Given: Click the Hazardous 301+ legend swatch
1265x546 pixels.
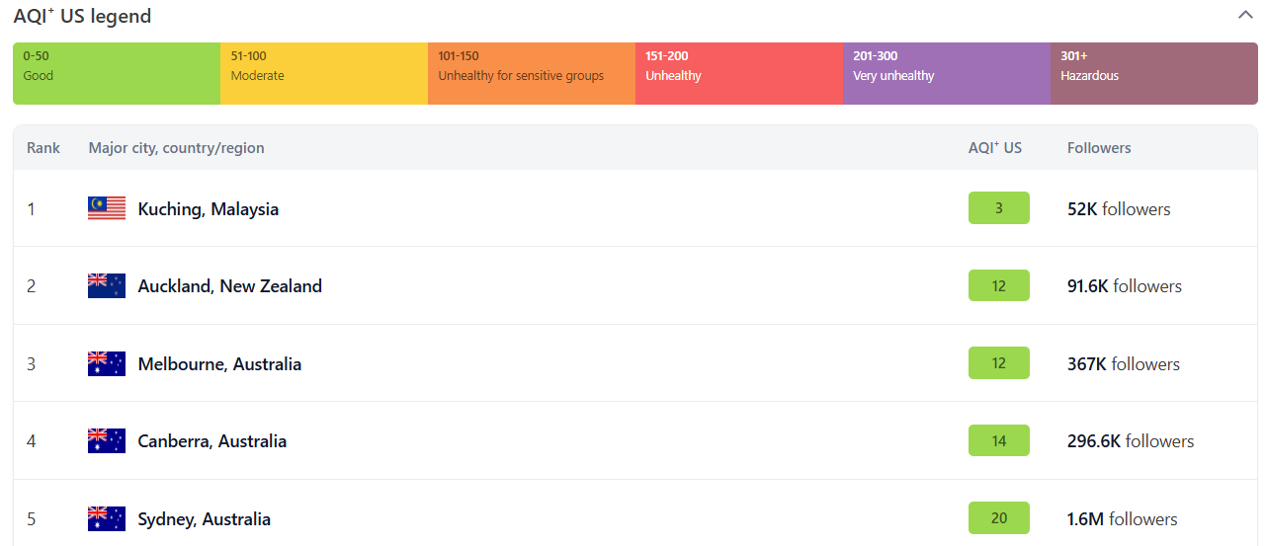Looking at the screenshot, I should (1153, 73).
